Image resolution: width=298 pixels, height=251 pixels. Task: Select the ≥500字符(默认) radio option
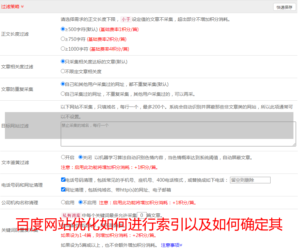coord(63,29)
